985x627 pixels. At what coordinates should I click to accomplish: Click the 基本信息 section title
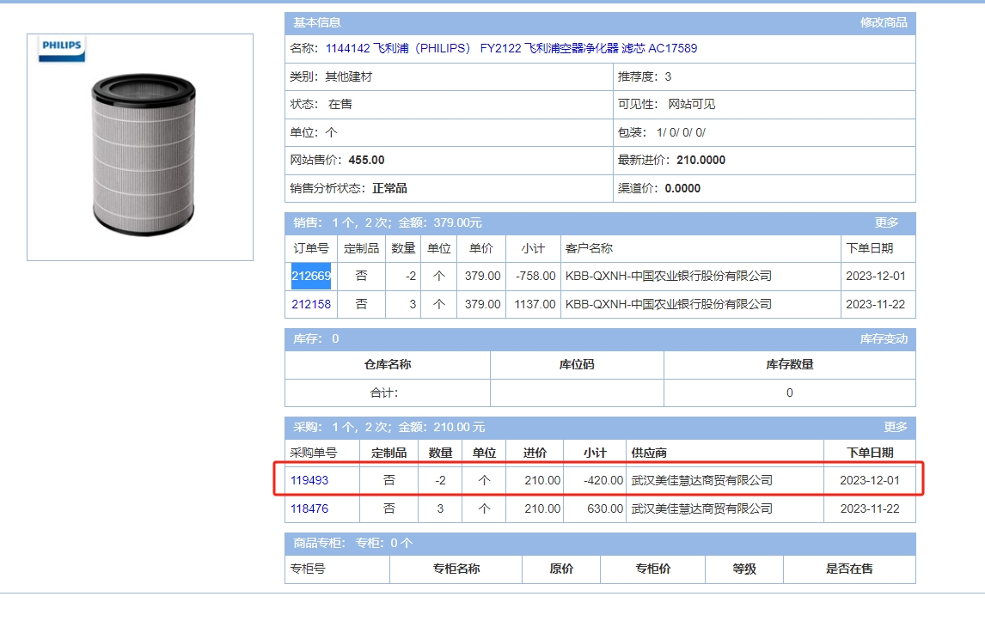point(316,22)
